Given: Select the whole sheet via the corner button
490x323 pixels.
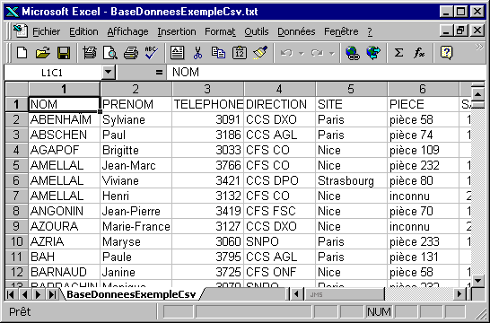Looking at the screenshot, I should (16, 89).
